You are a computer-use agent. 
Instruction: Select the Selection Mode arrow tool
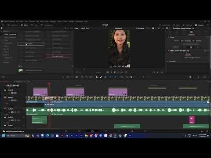63,77
